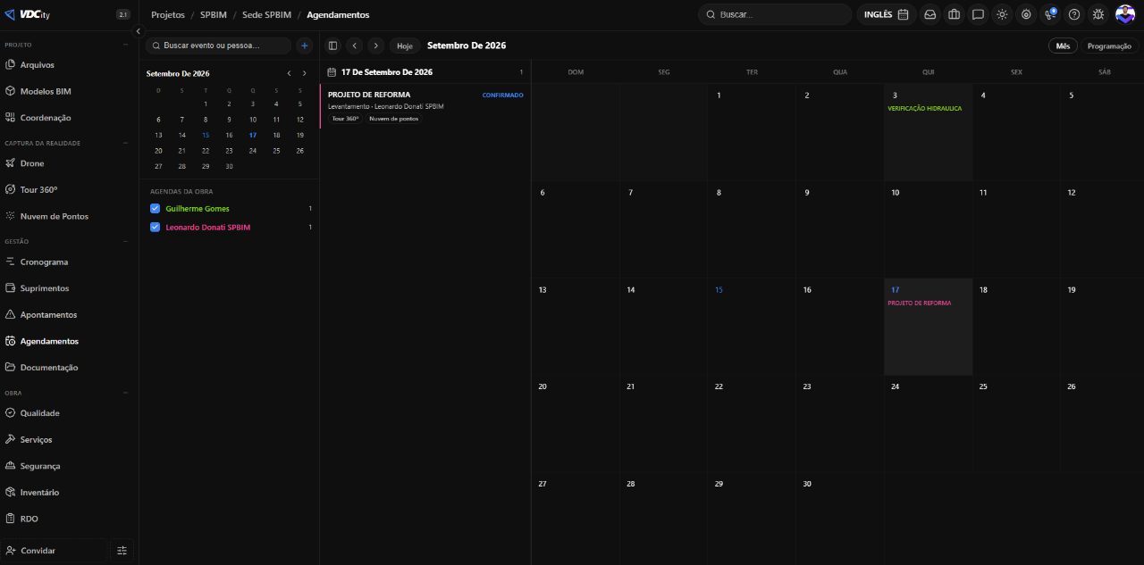Click the INGLÊS language button
Image resolution: width=1144 pixels, height=565 pixels.
tap(886, 14)
